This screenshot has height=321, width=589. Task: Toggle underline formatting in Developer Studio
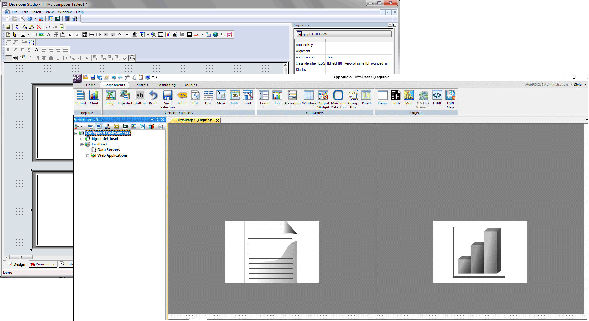coord(22,50)
